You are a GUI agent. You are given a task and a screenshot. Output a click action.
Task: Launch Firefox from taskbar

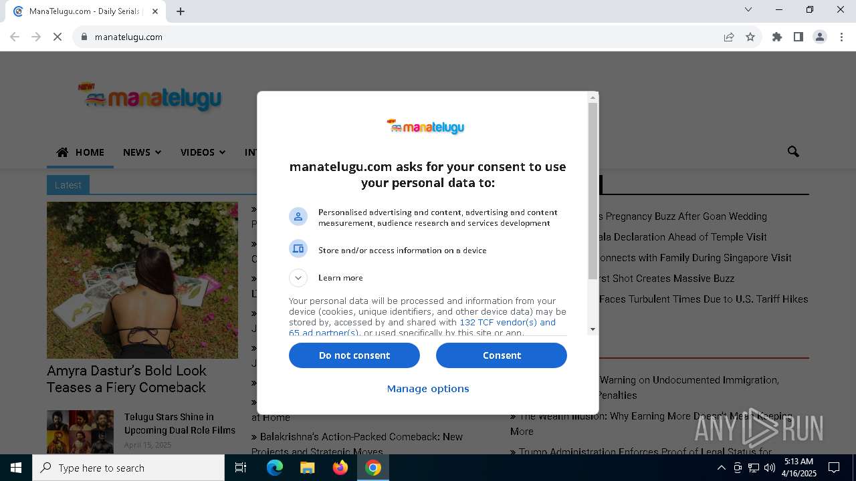[340, 468]
